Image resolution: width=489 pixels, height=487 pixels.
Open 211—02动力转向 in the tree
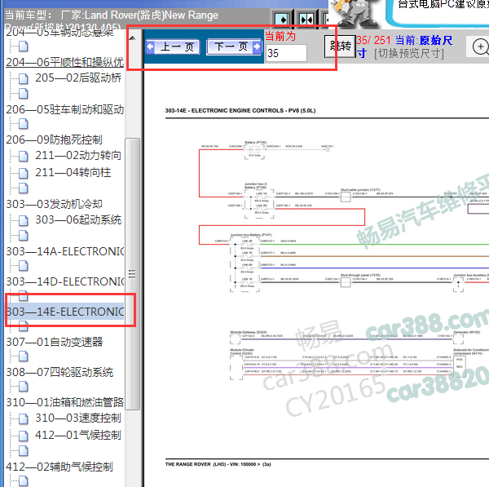click(x=78, y=156)
